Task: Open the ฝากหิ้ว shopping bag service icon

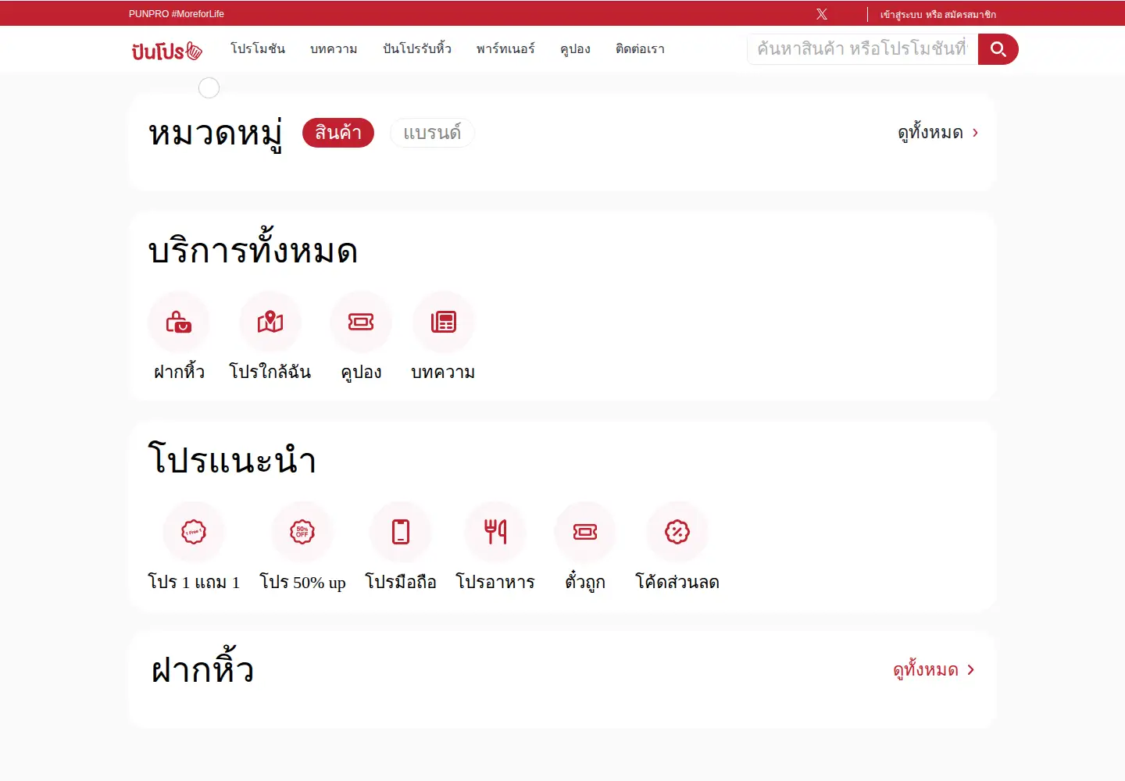Action: click(x=179, y=322)
